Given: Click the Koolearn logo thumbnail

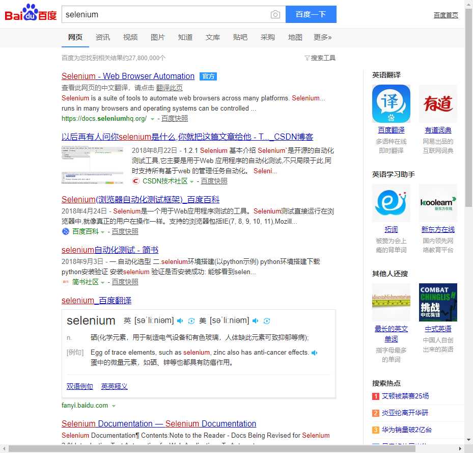Looking at the screenshot, I should (x=438, y=203).
